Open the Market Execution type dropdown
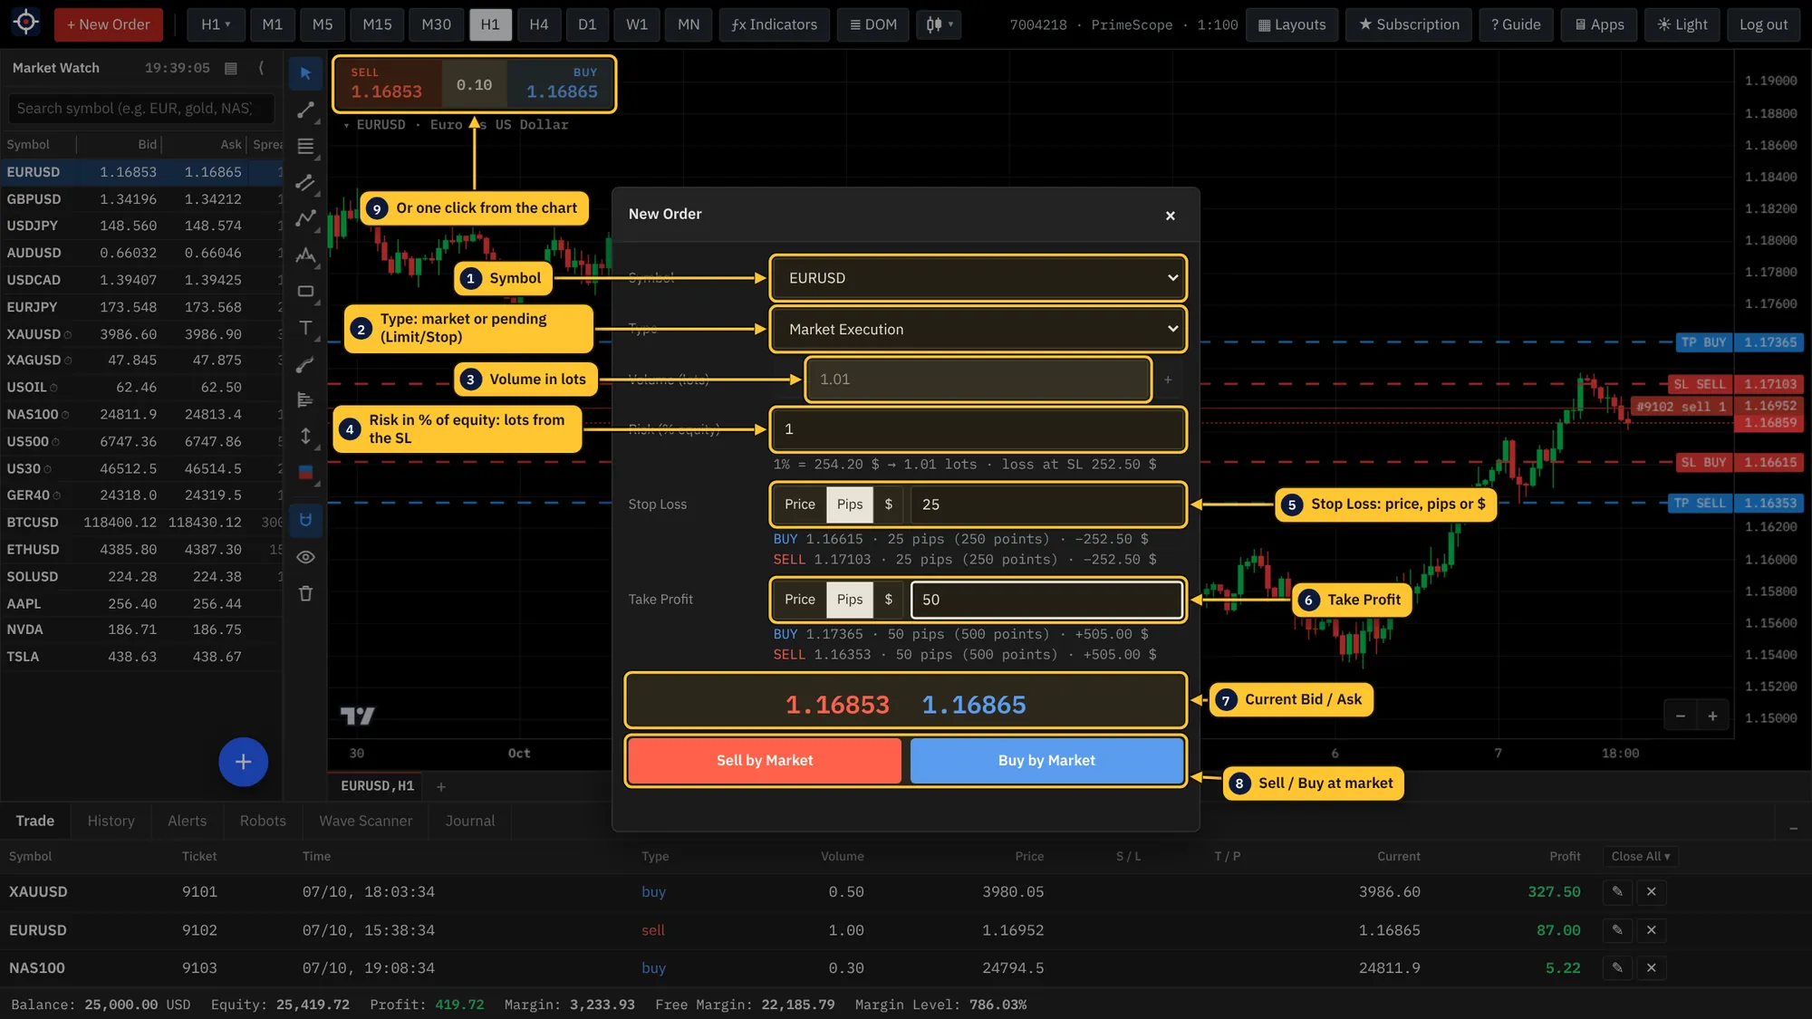This screenshot has height=1019, width=1812. 978,330
